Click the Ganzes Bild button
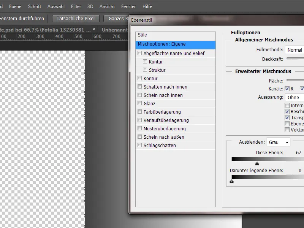The height and width of the screenshot is (228, 304). point(116,19)
